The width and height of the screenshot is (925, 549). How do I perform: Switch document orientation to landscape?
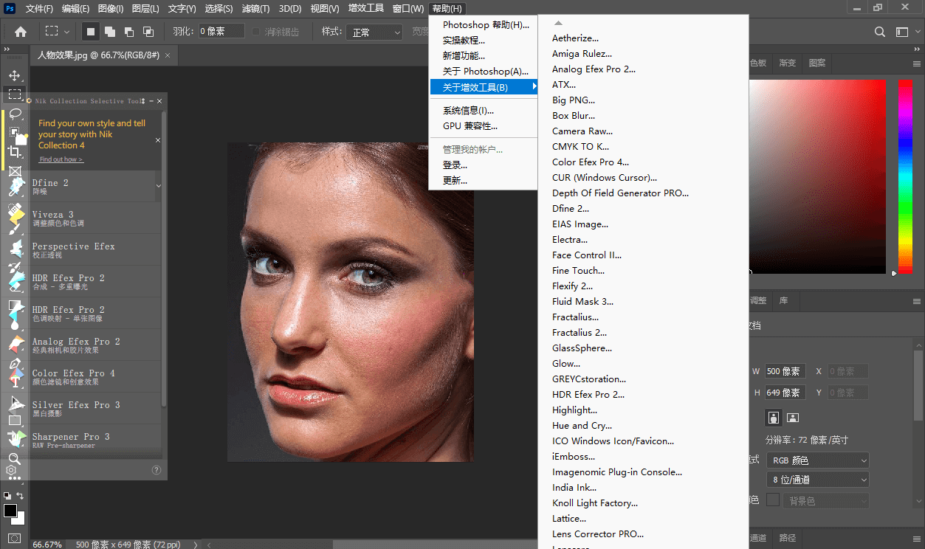792,418
